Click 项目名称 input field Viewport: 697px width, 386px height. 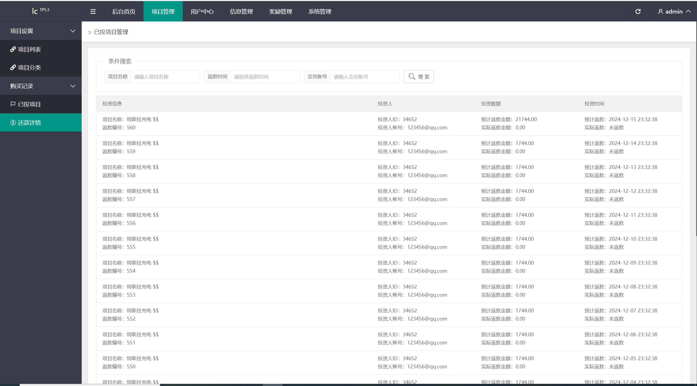166,76
